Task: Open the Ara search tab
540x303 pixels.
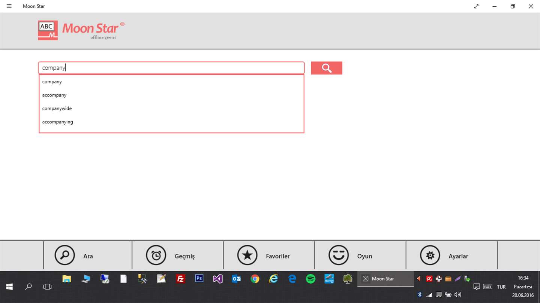Action: (88, 255)
